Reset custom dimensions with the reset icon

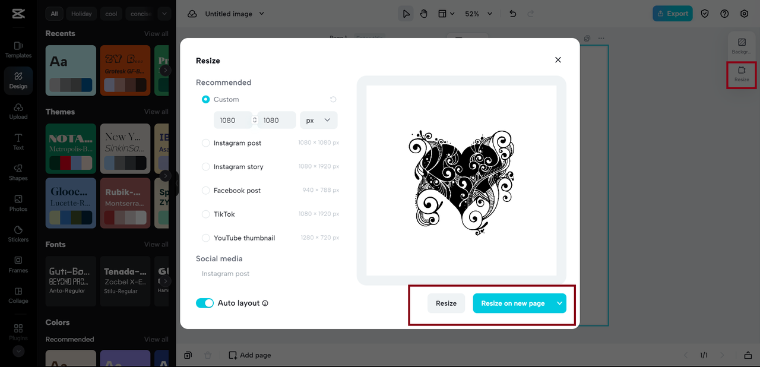[333, 99]
